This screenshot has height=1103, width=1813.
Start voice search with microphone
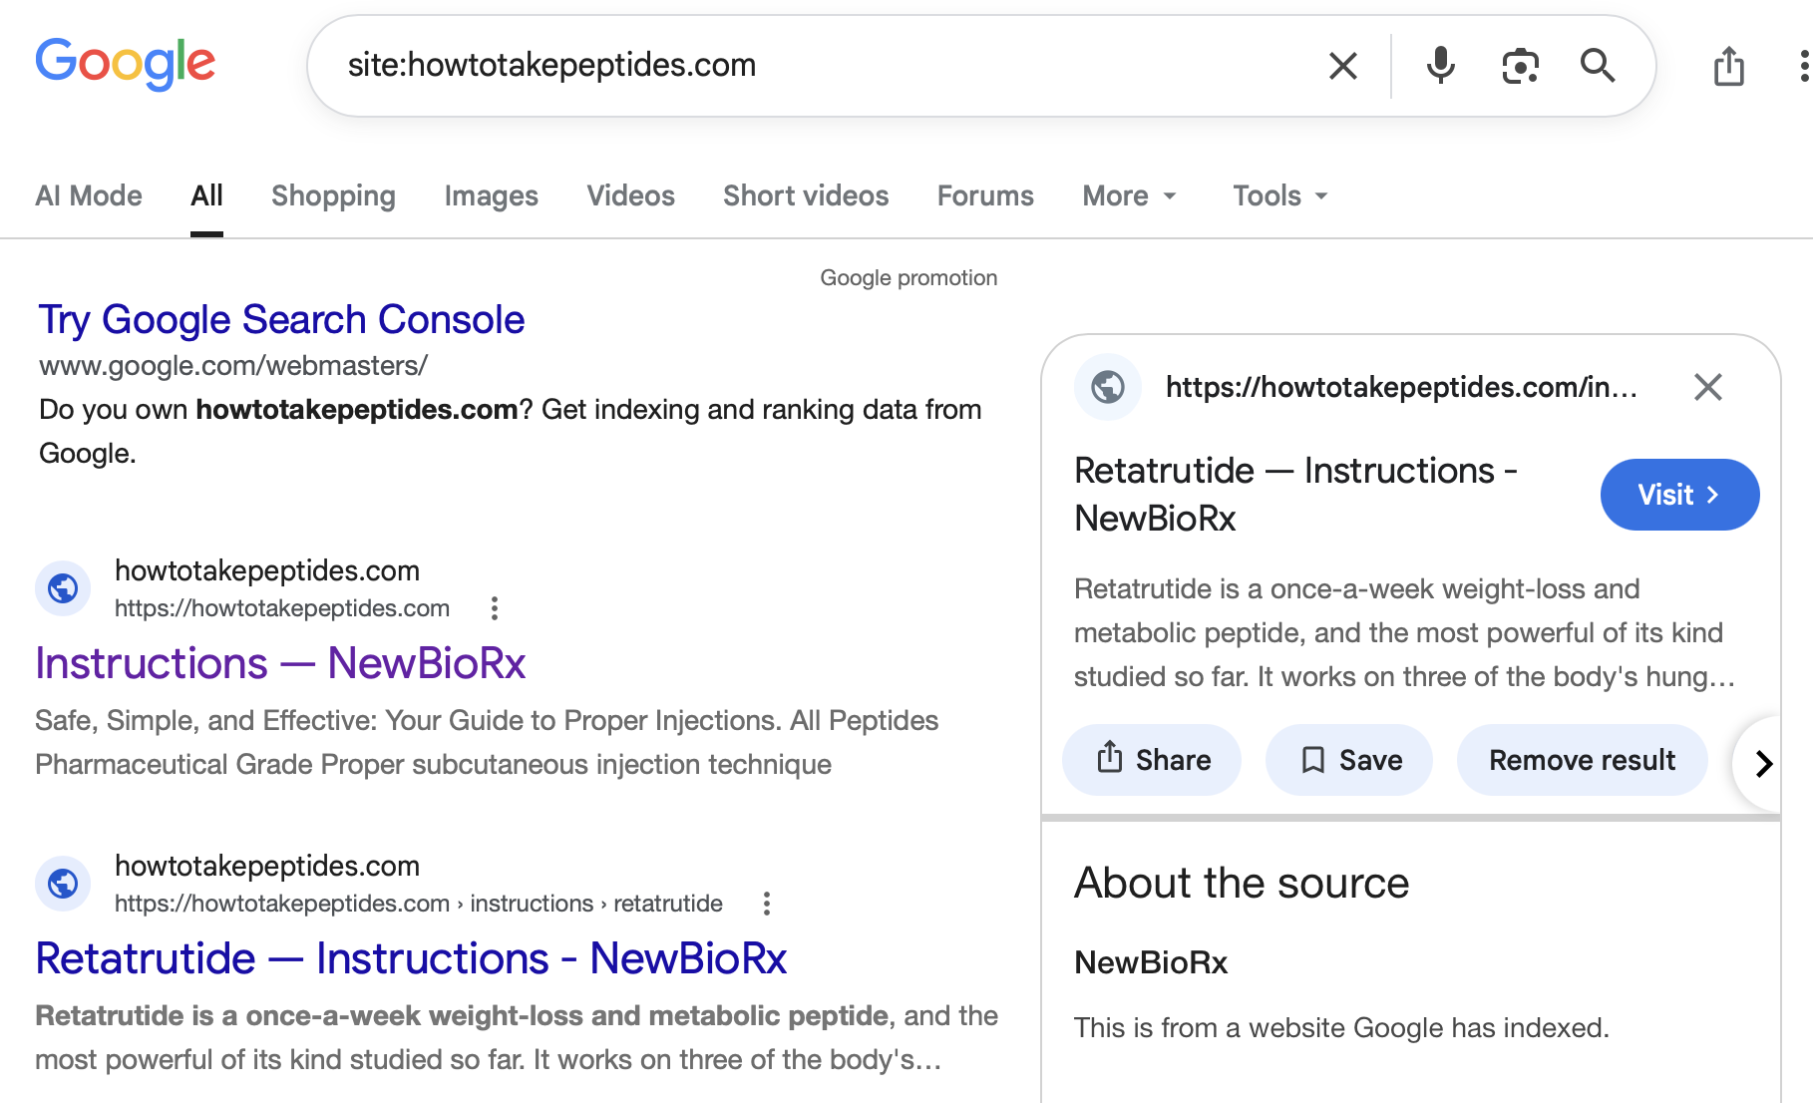point(1440,66)
